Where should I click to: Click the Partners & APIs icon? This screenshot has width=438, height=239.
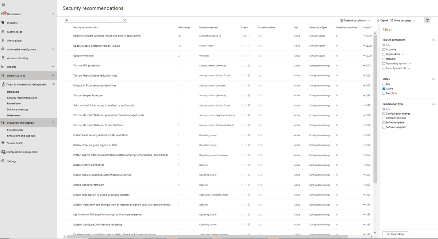coord(3,75)
